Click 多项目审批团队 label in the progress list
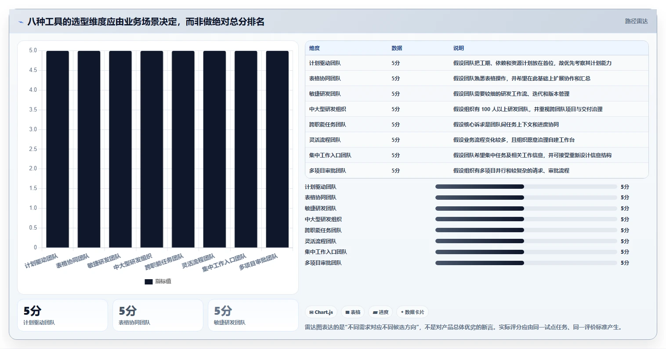 [x=323, y=263]
